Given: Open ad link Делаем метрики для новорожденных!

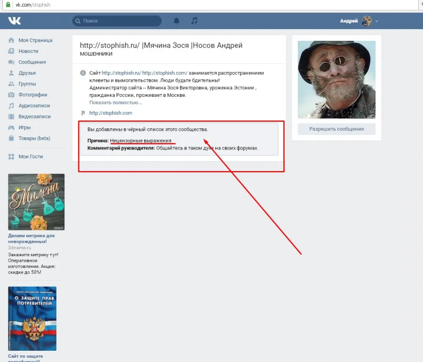Looking at the screenshot, I should point(31,238).
